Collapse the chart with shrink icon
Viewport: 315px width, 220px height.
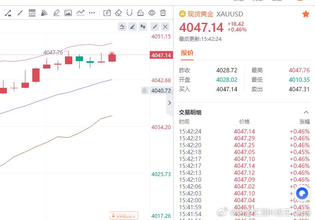click(x=155, y=27)
